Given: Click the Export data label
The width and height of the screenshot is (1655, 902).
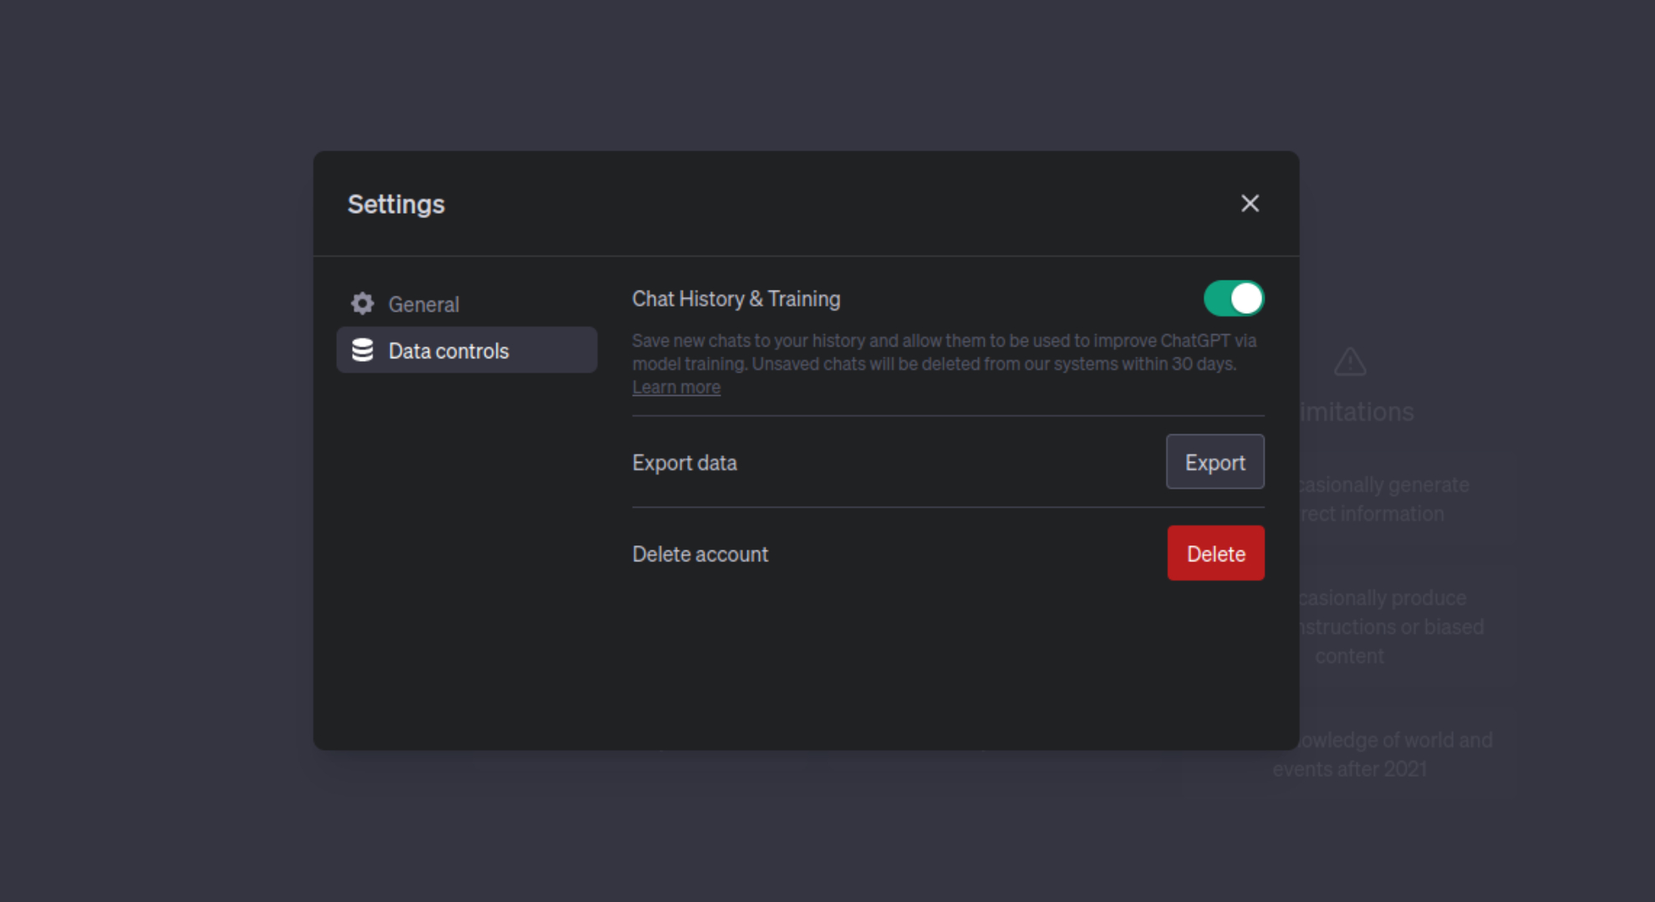Looking at the screenshot, I should coord(685,463).
